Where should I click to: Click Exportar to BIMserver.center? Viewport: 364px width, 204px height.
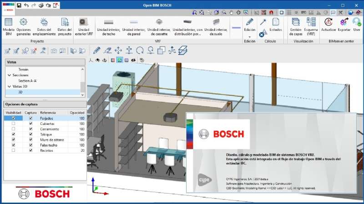344,25
